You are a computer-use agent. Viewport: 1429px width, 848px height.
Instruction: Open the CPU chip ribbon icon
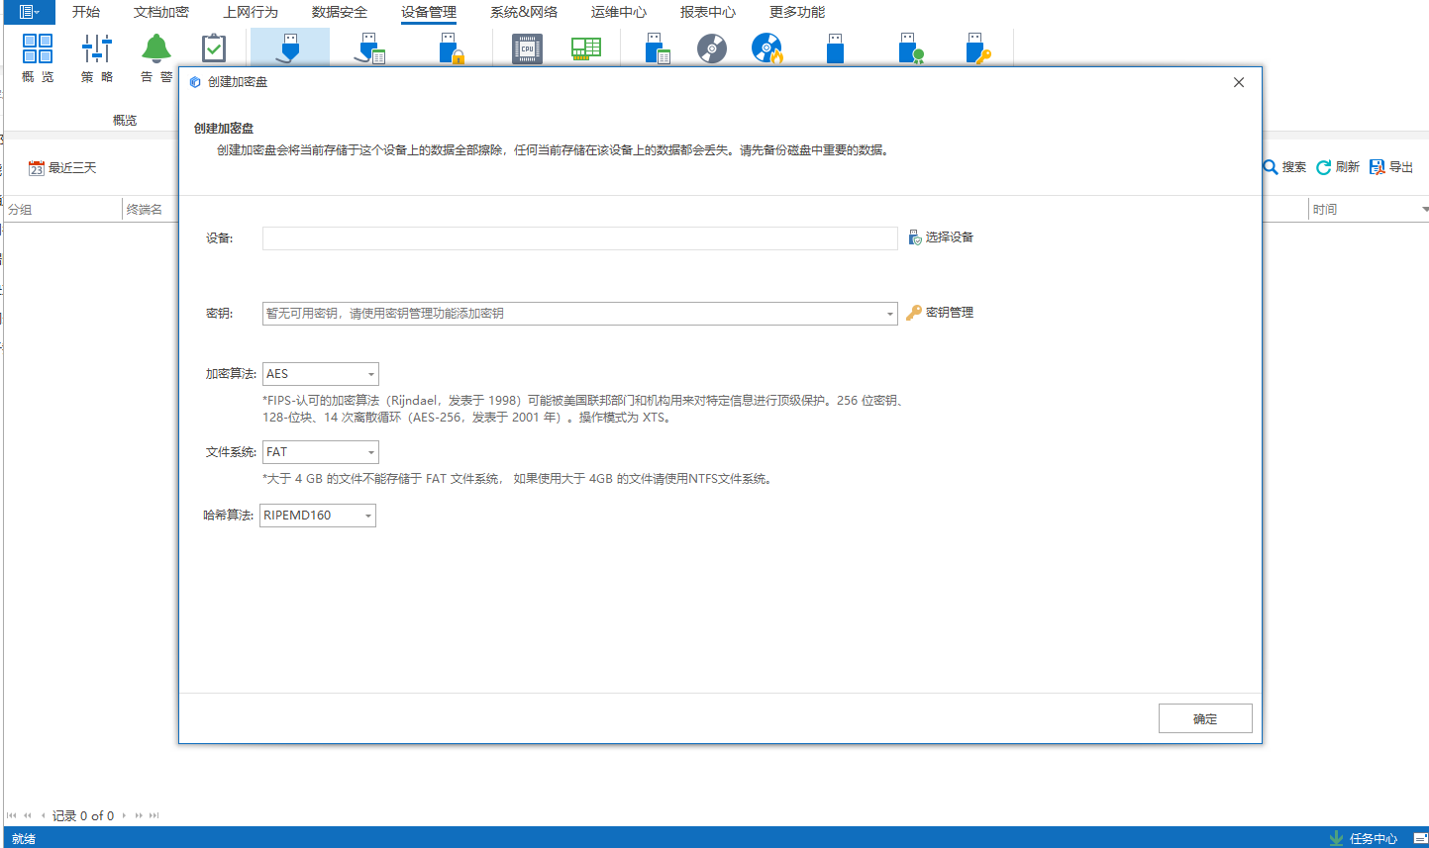pos(527,48)
